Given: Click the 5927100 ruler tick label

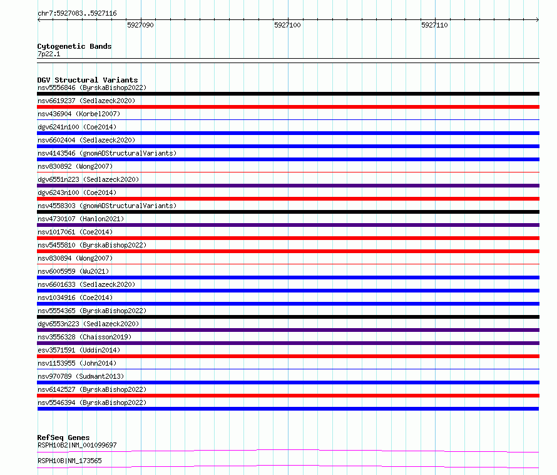Looking at the screenshot, I should coord(287,25).
